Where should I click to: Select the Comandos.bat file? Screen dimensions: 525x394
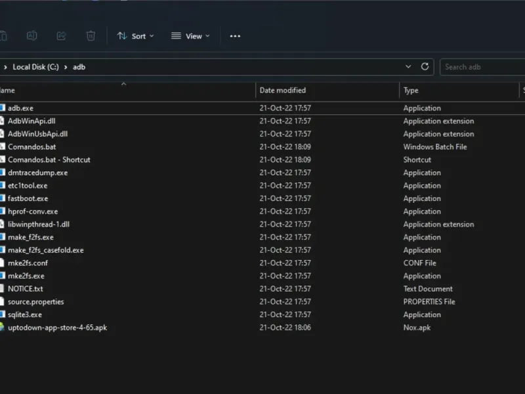point(31,146)
